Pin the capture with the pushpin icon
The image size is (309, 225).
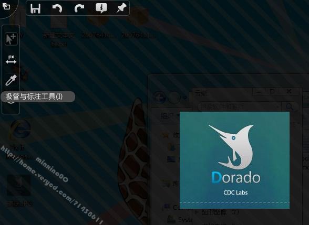tap(121, 8)
